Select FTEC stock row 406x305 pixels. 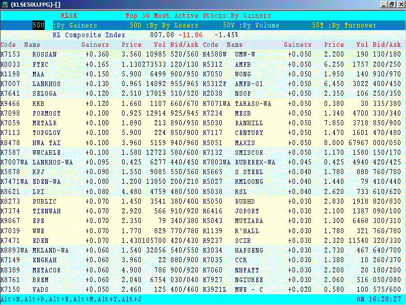(x=99, y=64)
